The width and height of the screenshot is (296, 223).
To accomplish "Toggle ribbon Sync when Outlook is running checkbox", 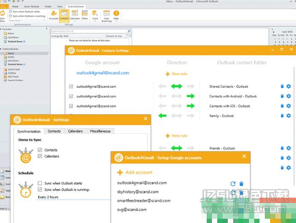I will click(x=11, y=16).
